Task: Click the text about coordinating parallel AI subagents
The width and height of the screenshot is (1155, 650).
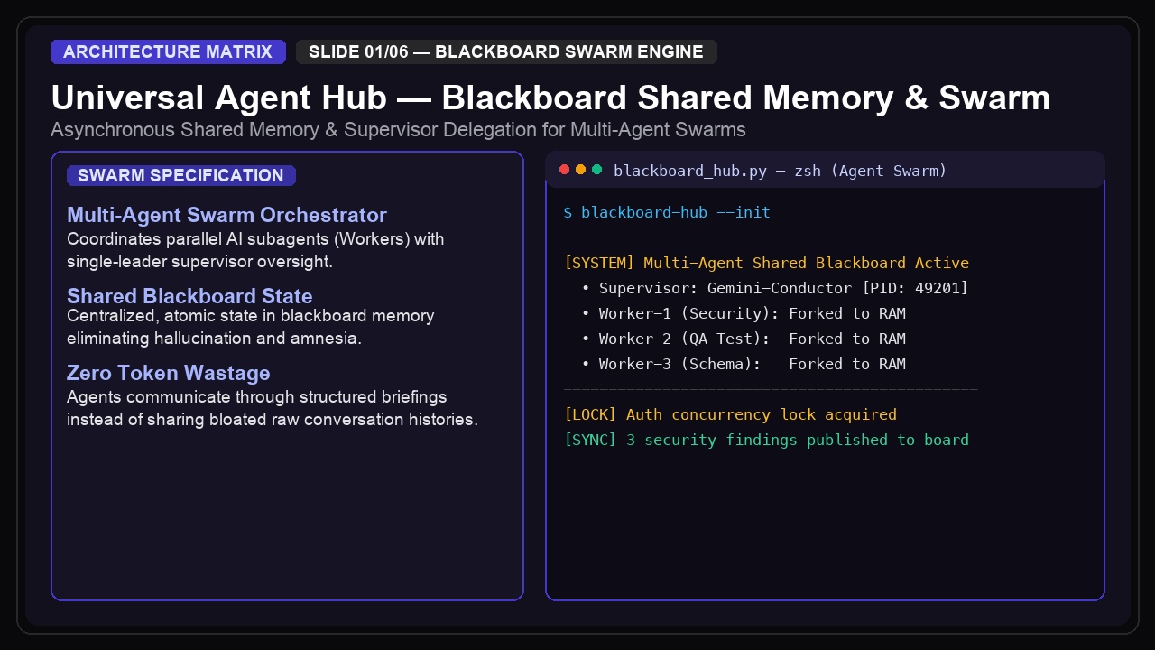Action: pyautogui.click(x=255, y=251)
